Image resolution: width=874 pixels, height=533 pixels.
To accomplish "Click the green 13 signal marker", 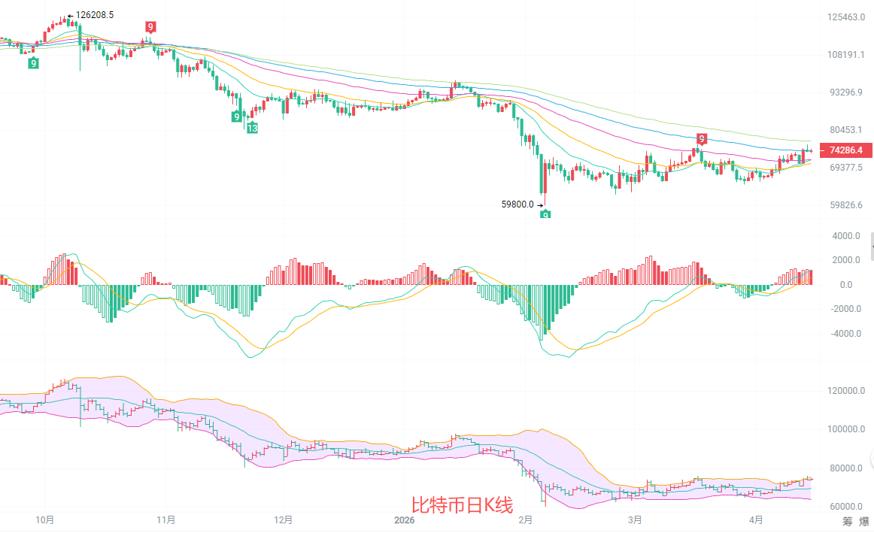I will (253, 129).
